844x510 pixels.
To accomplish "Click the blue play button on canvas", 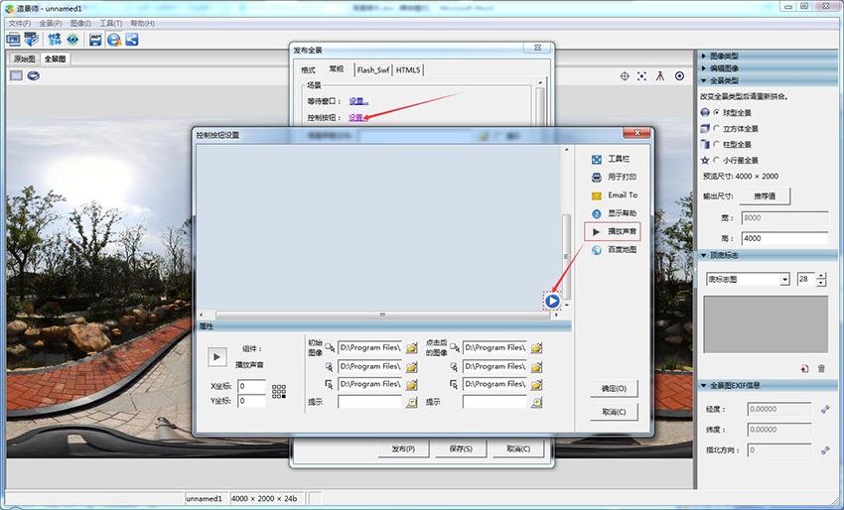I will [552, 301].
